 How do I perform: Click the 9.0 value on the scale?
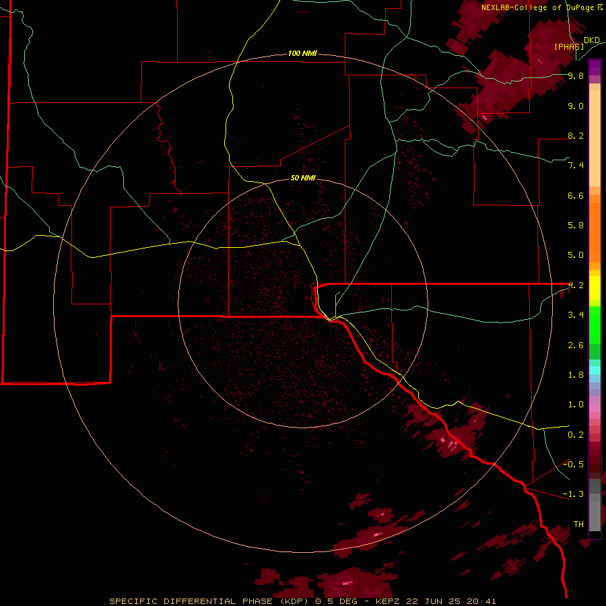[x=576, y=106]
